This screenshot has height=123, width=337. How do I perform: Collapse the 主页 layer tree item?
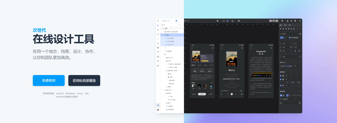162,28
